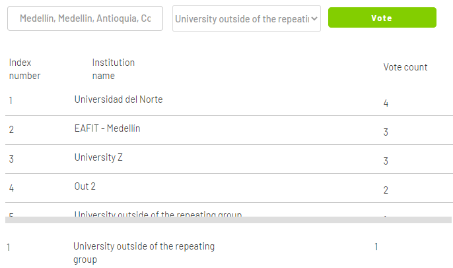Select the "Universidad del Norte" institution name

[x=118, y=99]
